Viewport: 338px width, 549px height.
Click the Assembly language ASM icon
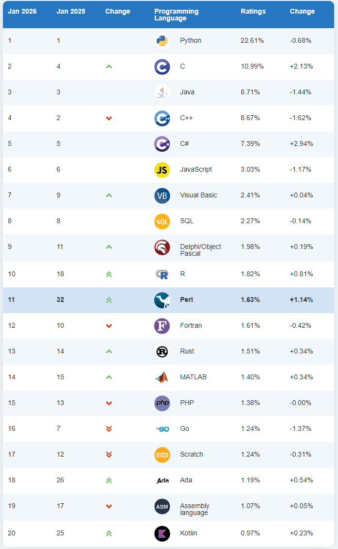(162, 506)
